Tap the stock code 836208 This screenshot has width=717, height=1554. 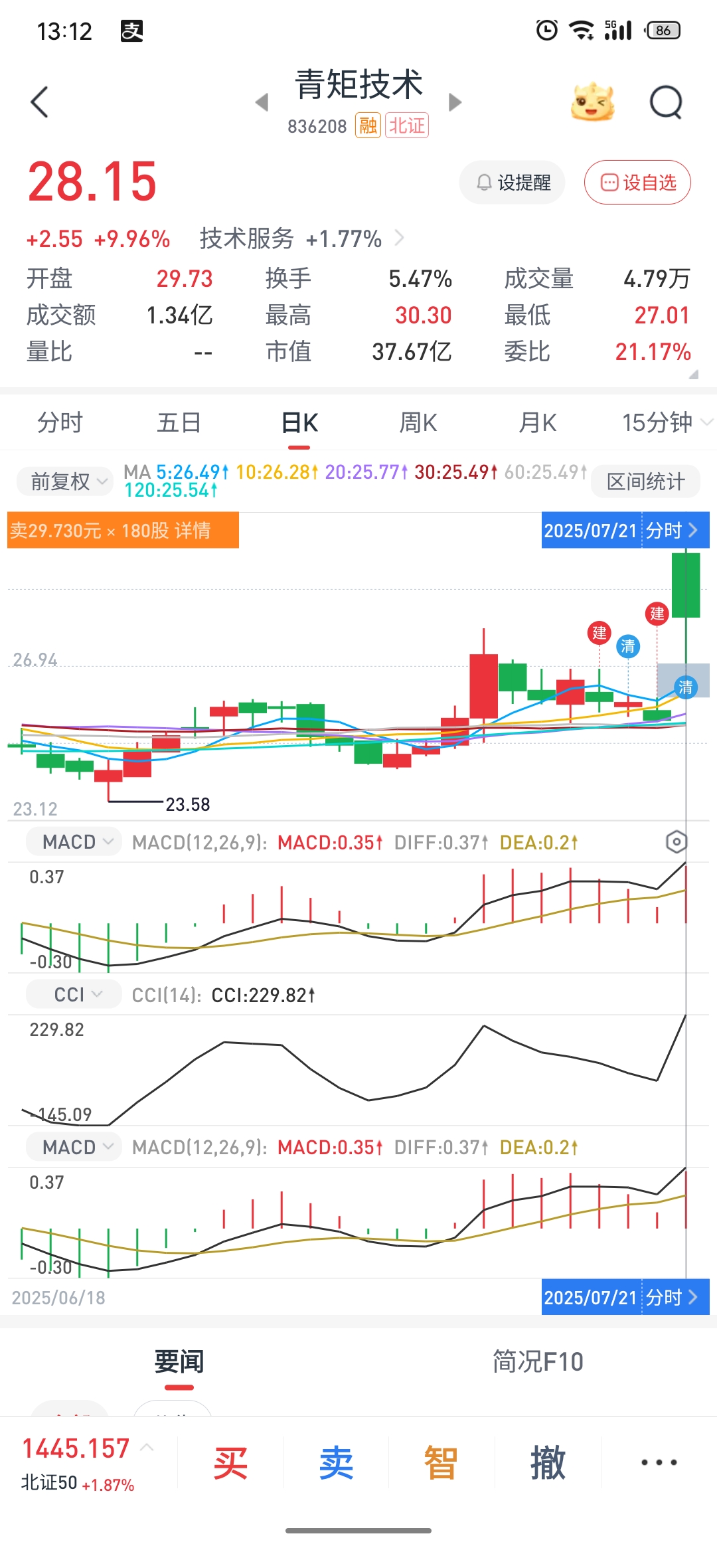pyautogui.click(x=317, y=126)
